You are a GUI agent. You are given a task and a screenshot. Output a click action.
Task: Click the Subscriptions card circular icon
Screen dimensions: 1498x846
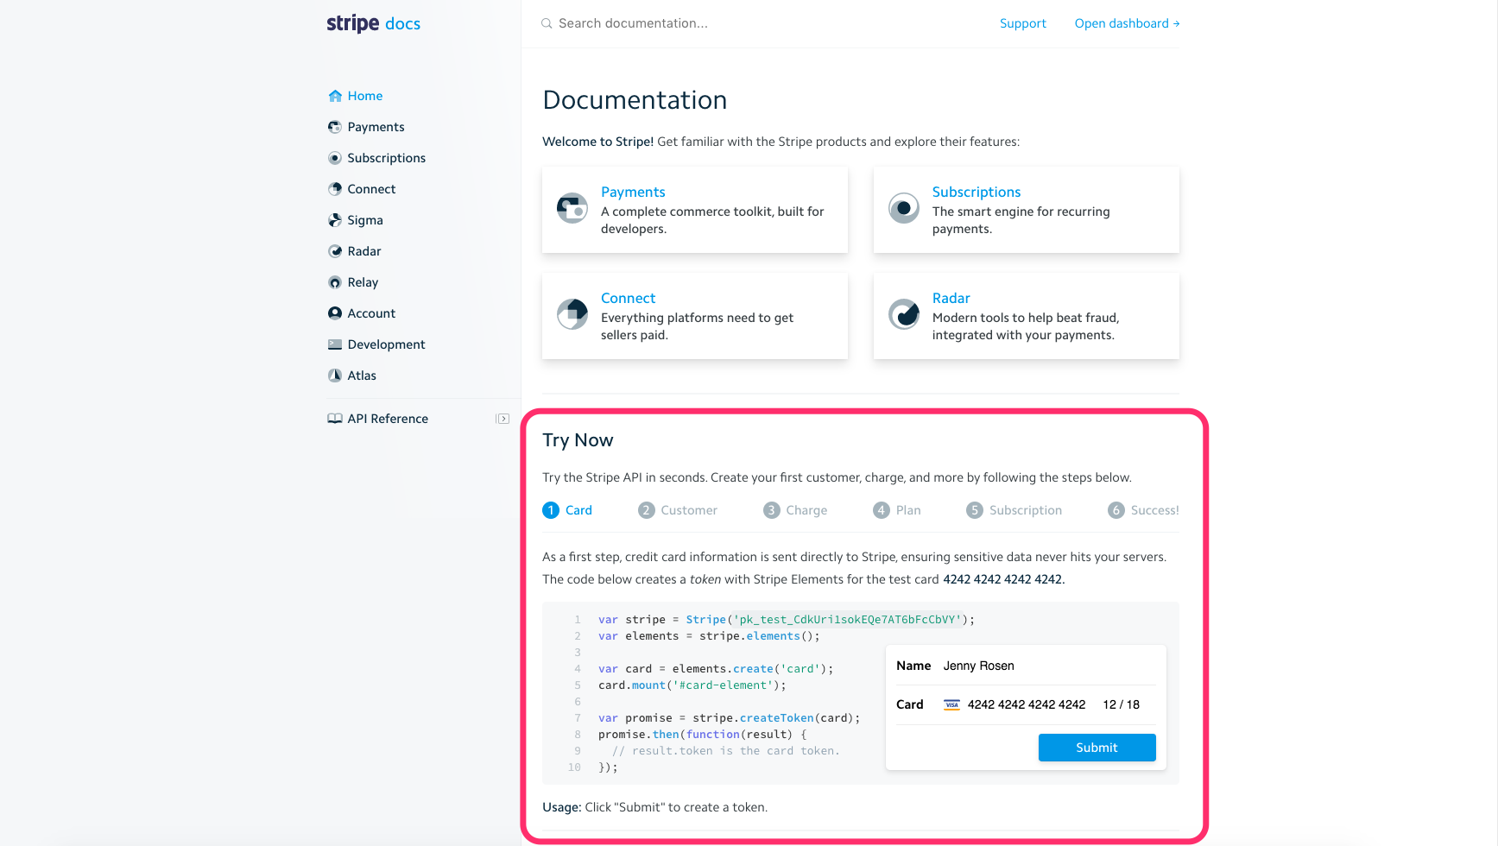coord(904,208)
